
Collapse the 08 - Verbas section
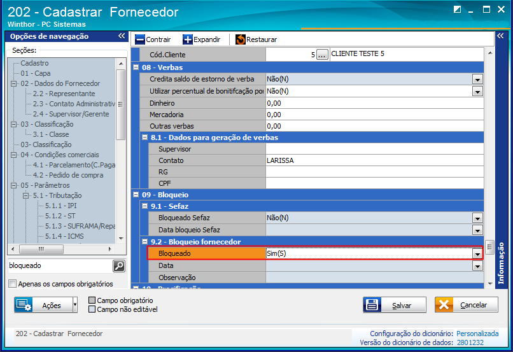[136, 67]
